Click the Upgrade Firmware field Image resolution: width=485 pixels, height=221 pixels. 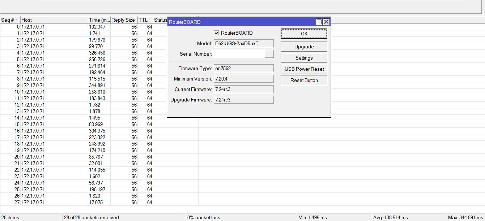click(x=243, y=100)
